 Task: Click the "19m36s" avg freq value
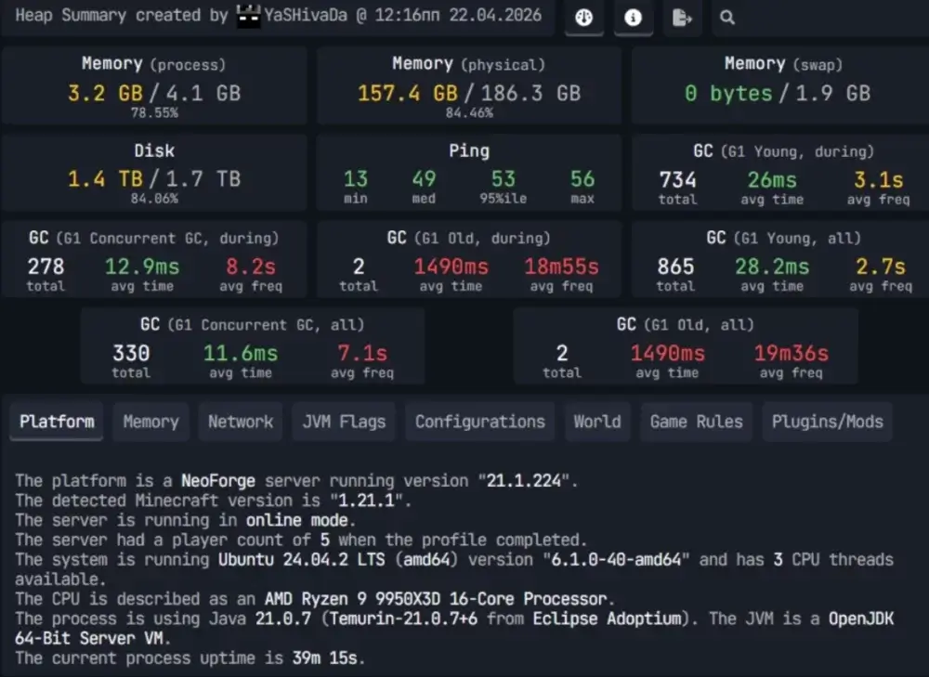click(791, 353)
